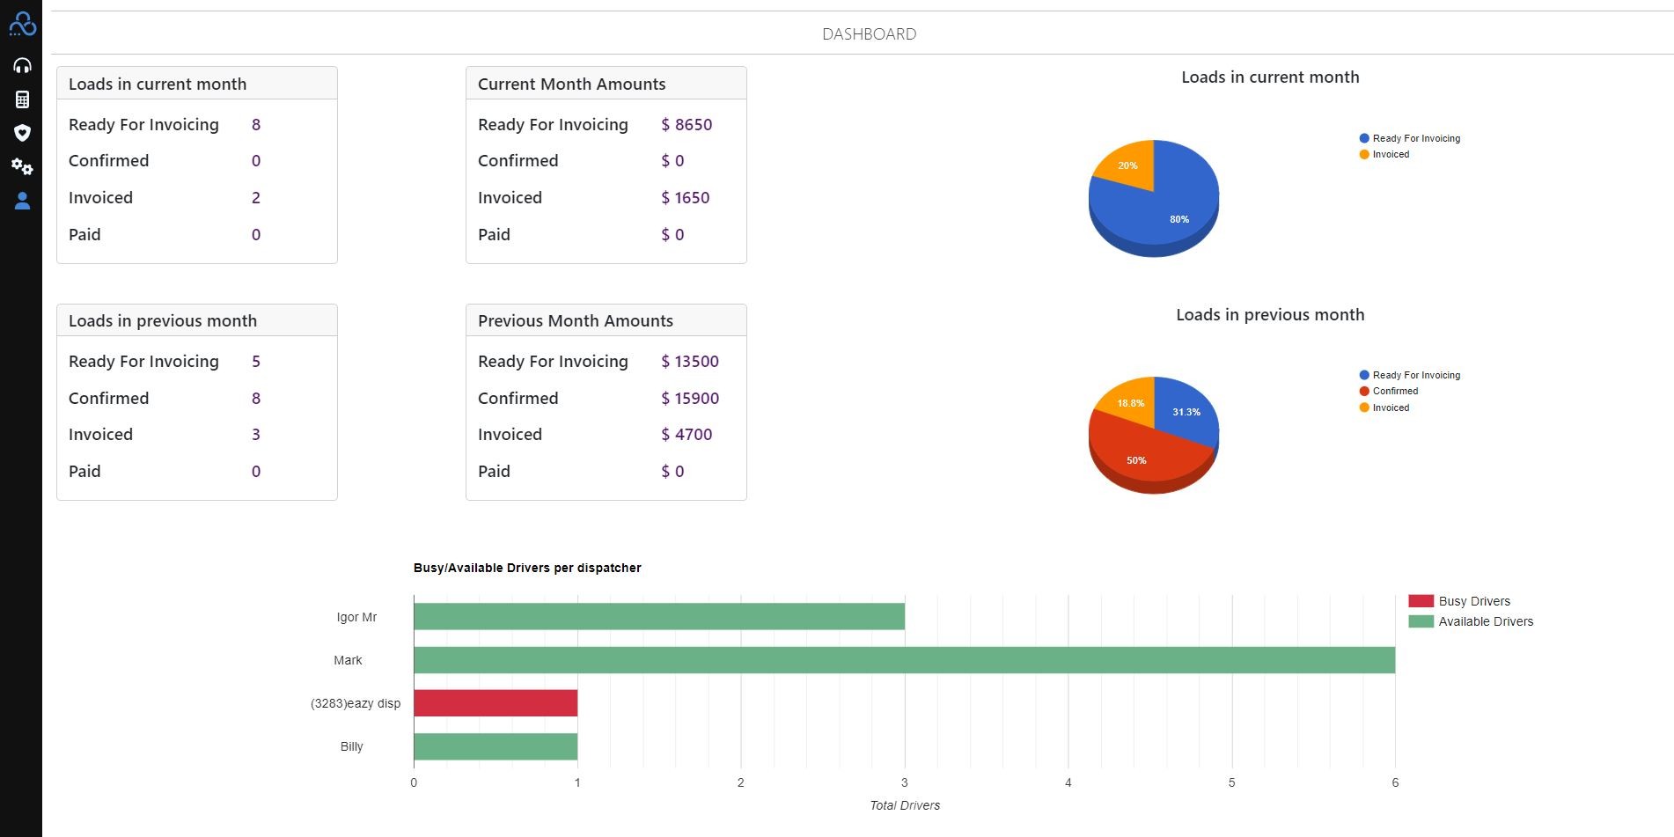The height and width of the screenshot is (837, 1674).
Task: Click the current month Invoiced count 2
Action: coord(256,198)
